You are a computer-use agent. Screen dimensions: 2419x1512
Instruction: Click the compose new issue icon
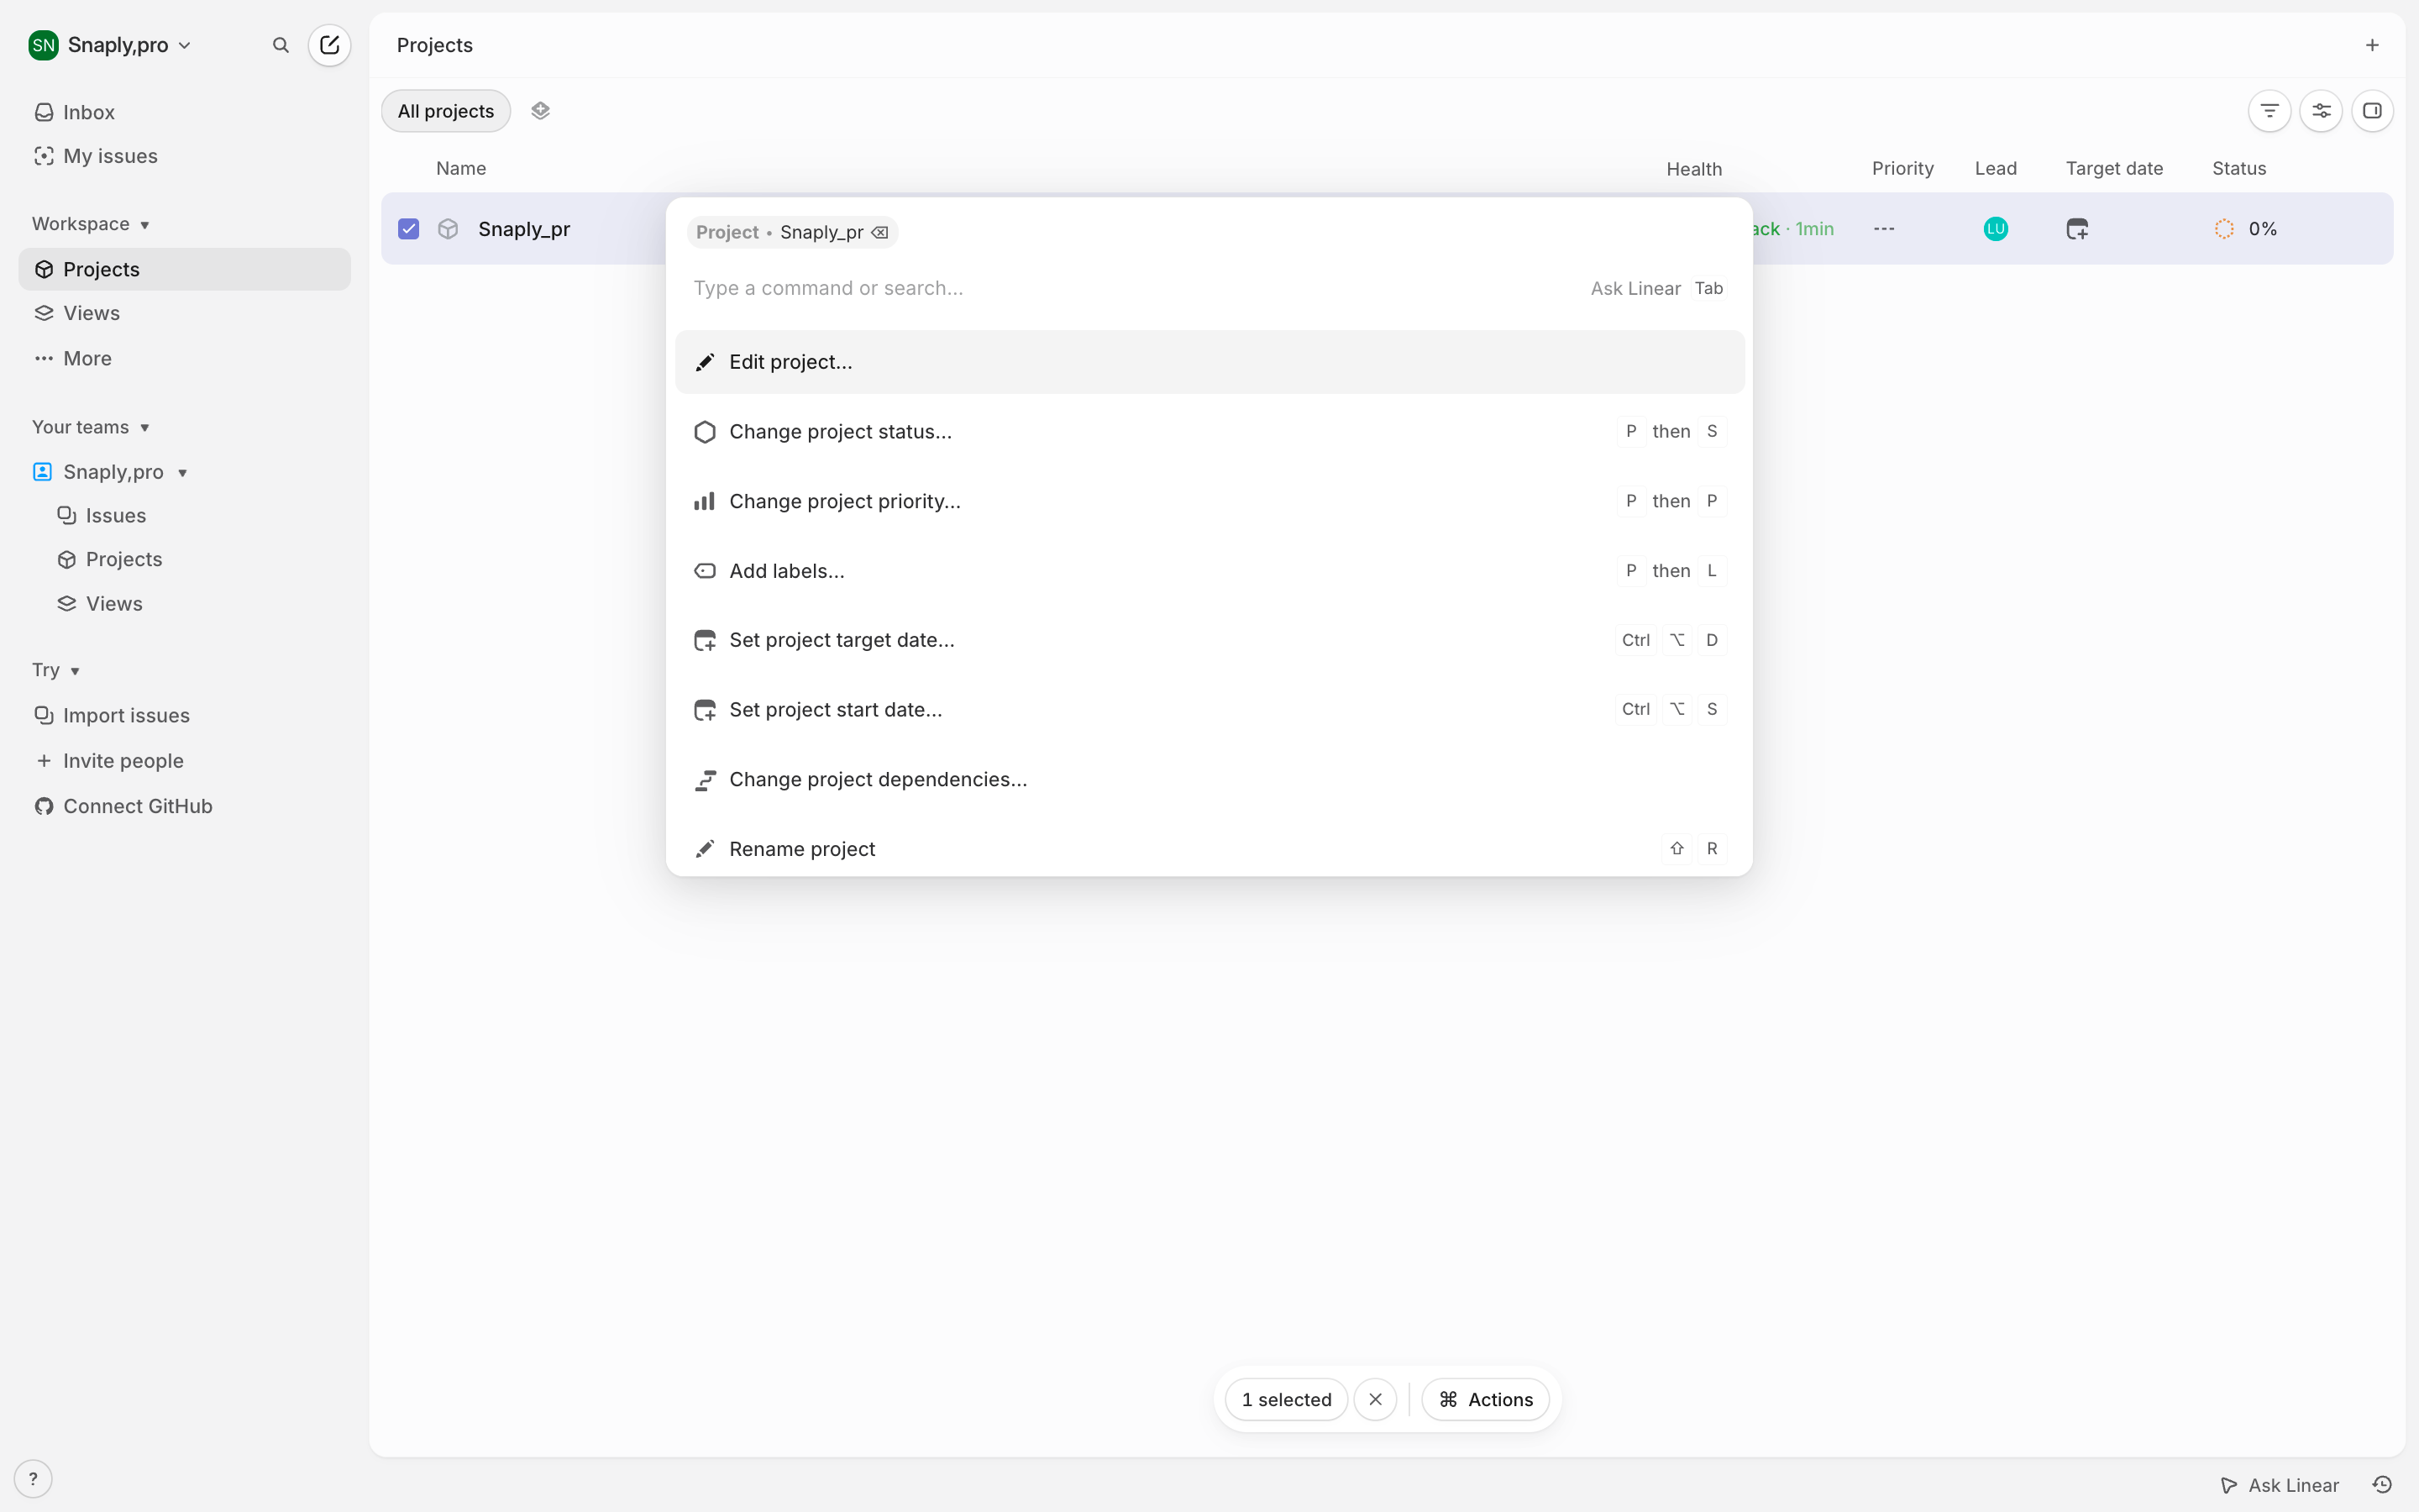(x=329, y=45)
